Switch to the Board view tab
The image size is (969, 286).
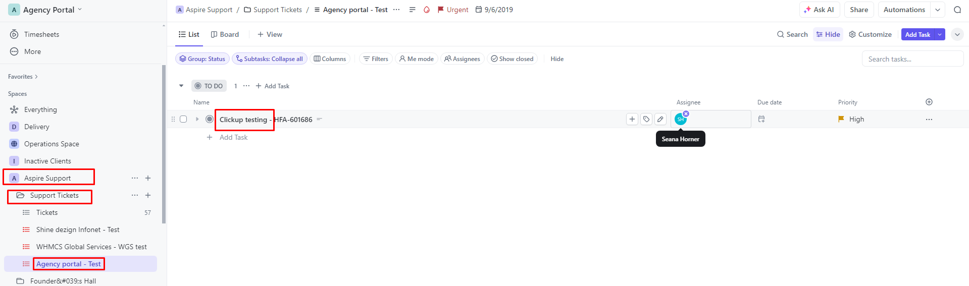pos(225,34)
